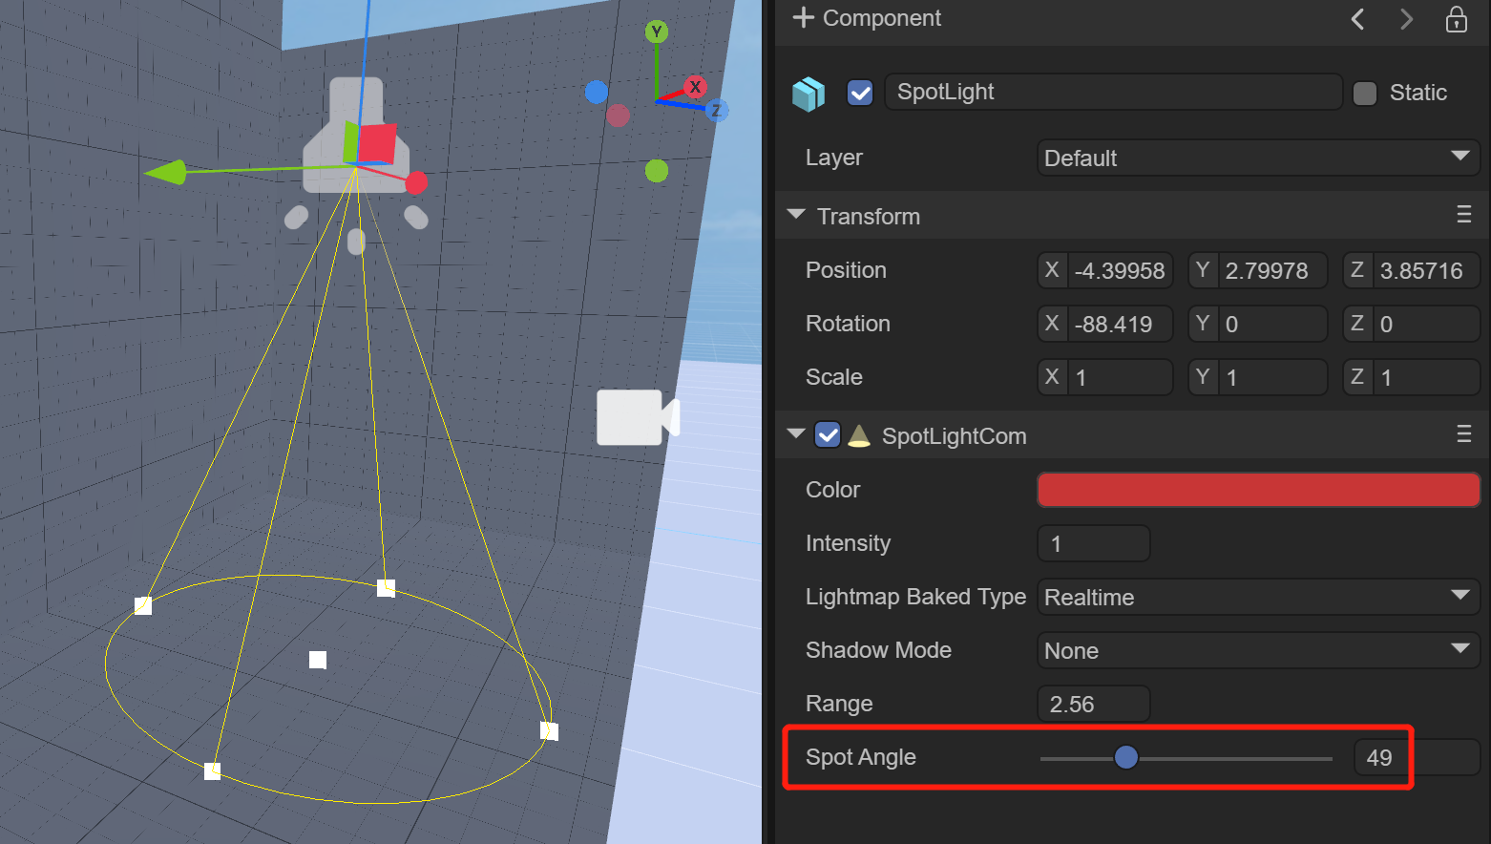Open the Transform section options menu icon
1491x844 pixels.
pos(1463,216)
